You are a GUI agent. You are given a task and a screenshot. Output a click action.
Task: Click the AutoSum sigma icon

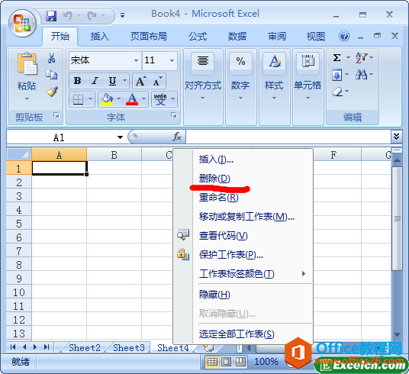click(x=337, y=57)
